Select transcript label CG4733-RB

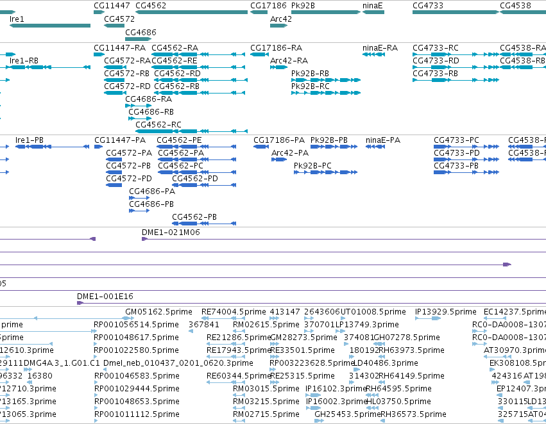pos(435,73)
